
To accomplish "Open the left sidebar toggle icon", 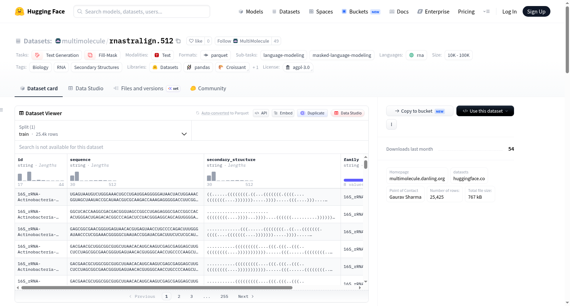I will (1, 110).
